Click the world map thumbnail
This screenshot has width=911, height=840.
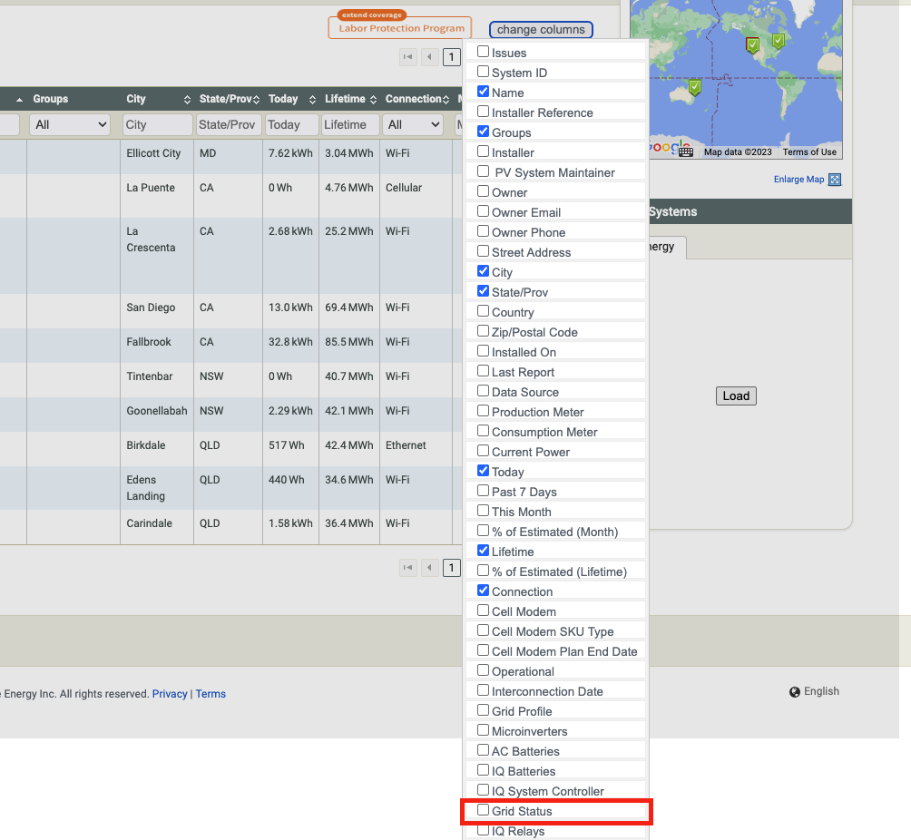(736, 79)
